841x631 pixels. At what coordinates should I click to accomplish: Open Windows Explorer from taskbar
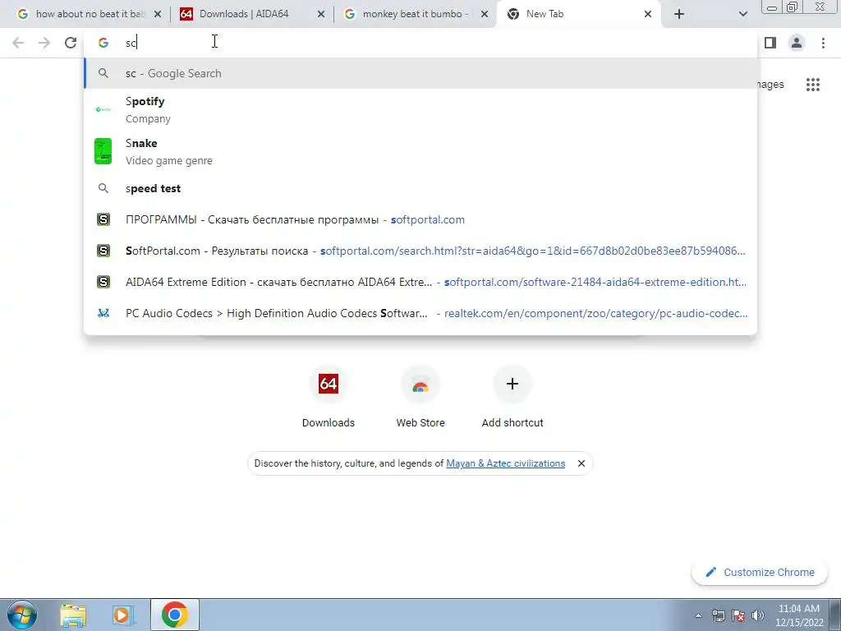[73, 615]
